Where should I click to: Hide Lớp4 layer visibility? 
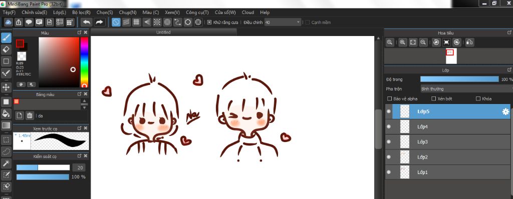[389, 126]
